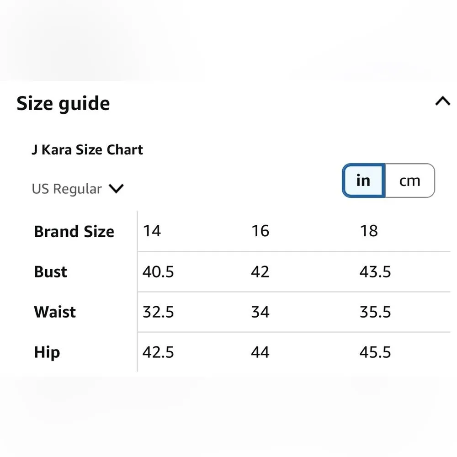Select brand size 14 column header
Image resolution: width=457 pixels, height=457 pixels.
[x=152, y=231]
